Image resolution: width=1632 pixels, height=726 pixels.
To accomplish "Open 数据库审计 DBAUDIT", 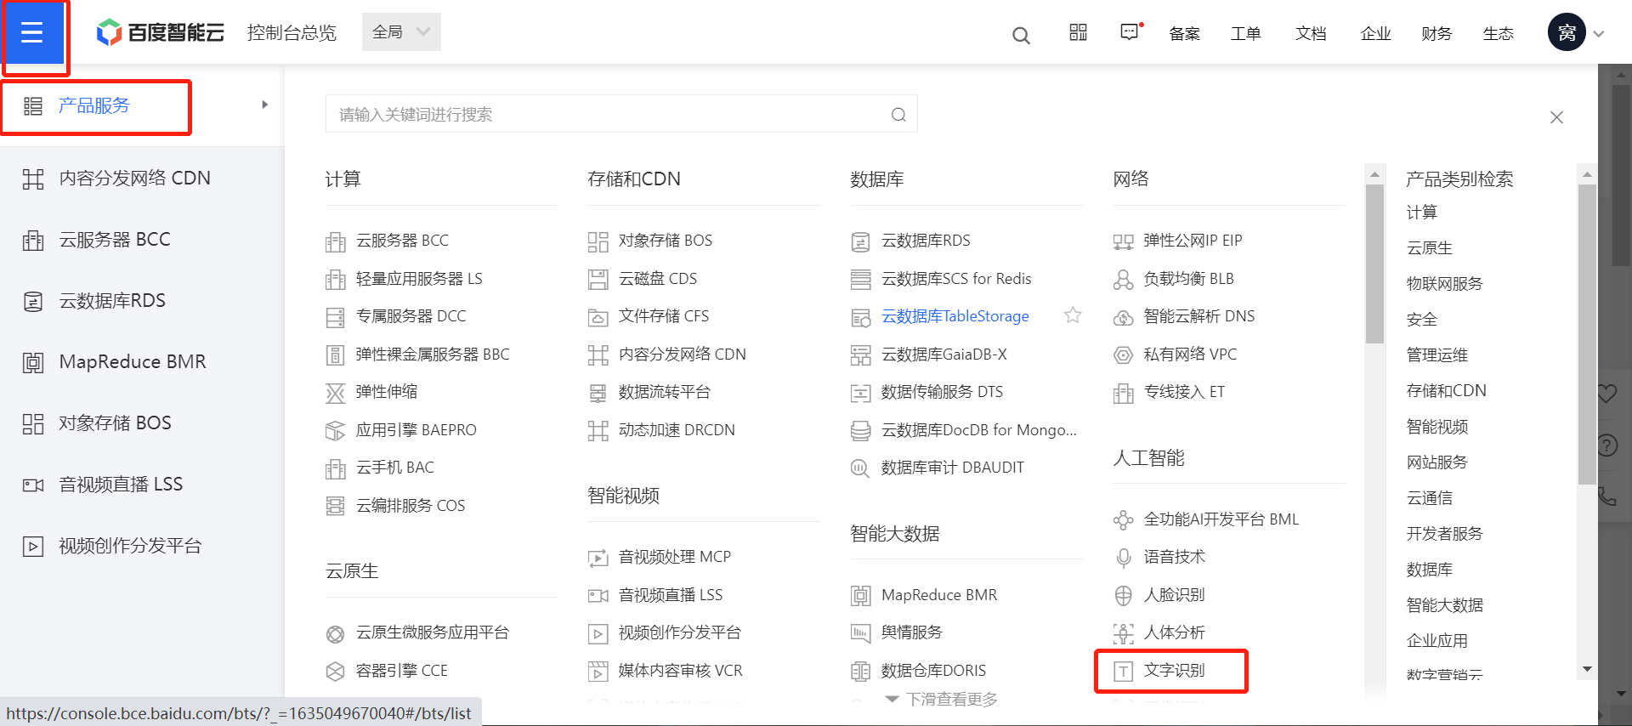I will (952, 468).
